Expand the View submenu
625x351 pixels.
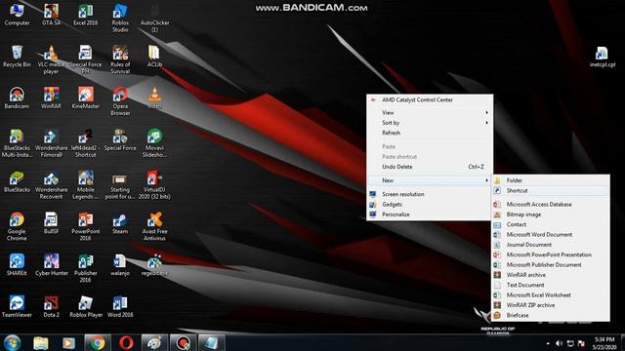click(430, 113)
